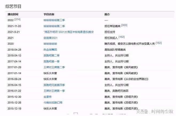Image resolution: width=176 pixels, height=116 pixels.
Task: Click the 节目名称 column header
Action: (49, 14)
